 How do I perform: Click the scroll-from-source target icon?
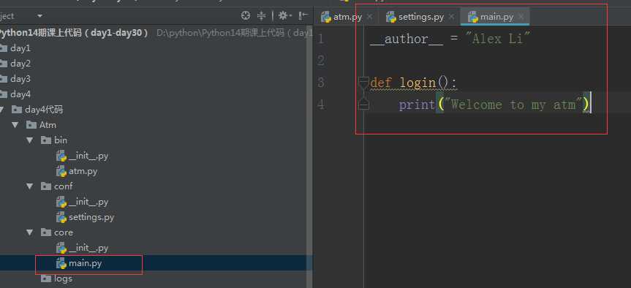click(x=246, y=15)
